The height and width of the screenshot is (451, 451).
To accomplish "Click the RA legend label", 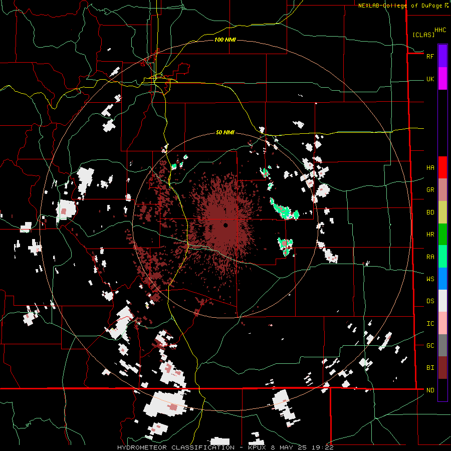I will (430, 257).
